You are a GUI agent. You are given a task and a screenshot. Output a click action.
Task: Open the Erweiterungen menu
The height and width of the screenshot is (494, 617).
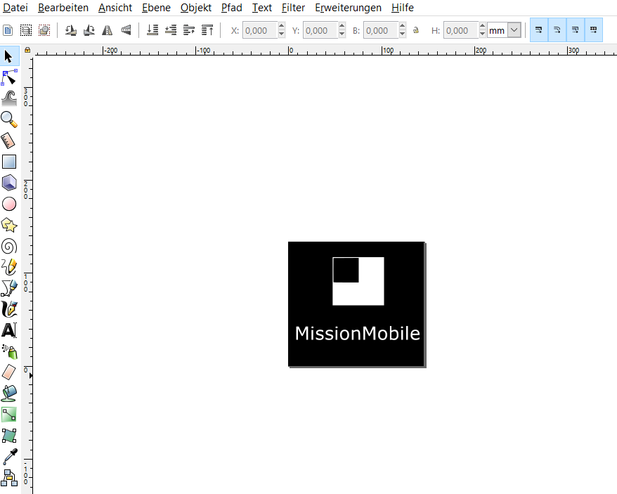(348, 8)
